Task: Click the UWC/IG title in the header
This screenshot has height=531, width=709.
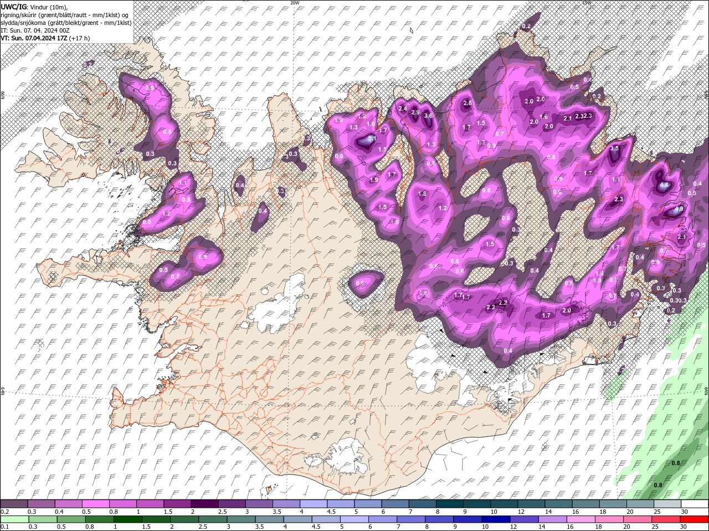Action: coord(13,6)
